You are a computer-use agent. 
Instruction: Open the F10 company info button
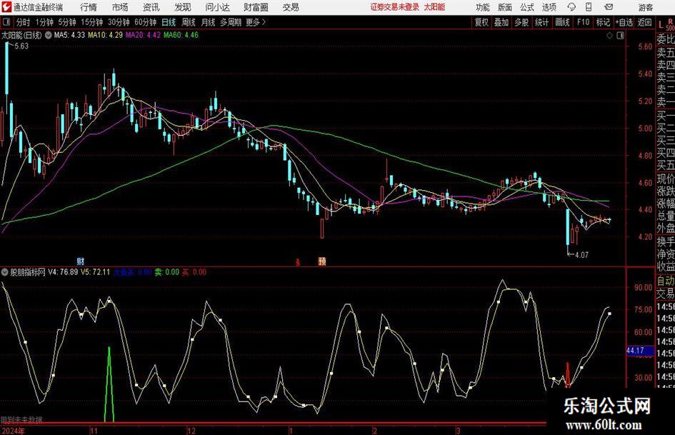click(x=583, y=22)
